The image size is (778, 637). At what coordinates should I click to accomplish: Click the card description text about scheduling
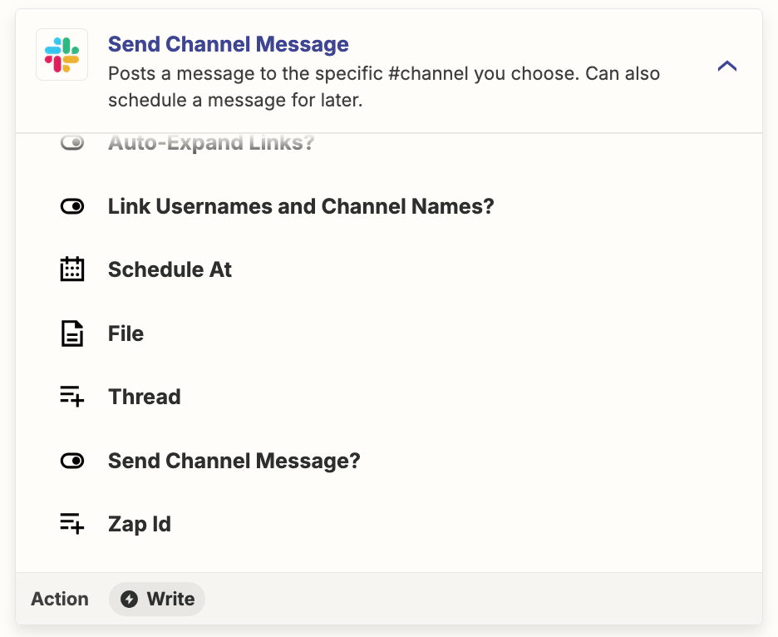(x=384, y=86)
